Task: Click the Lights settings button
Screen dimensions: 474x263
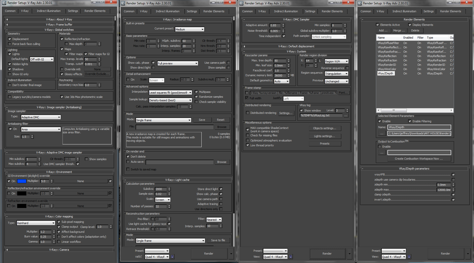Action: pyautogui.click(x=325, y=136)
